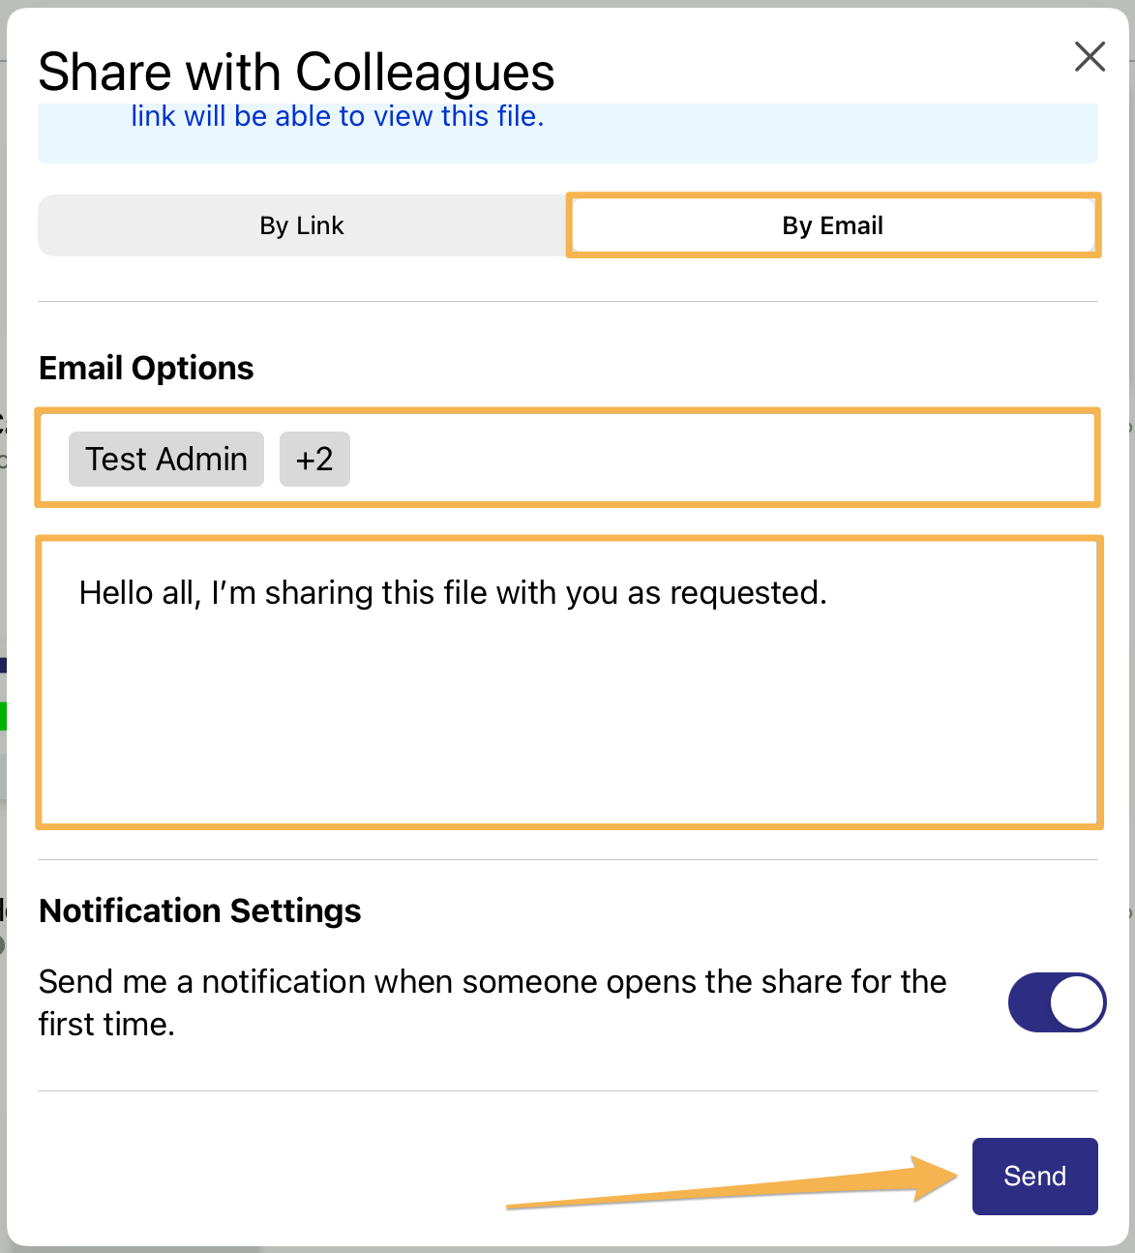Click the Test Admin recipient chip
This screenshot has height=1253, width=1135.
point(166,459)
